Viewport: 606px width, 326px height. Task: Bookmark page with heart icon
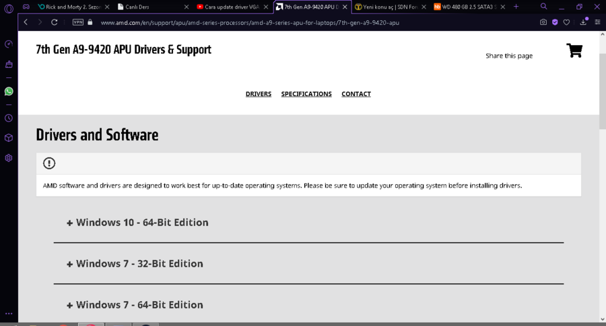pyautogui.click(x=566, y=22)
